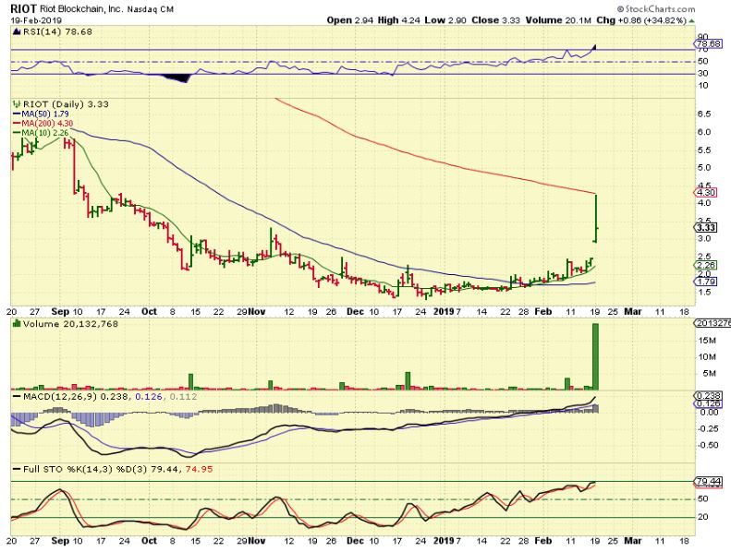Click the 2.26 price axis tag
Screen dimensions: 731x552
(x=705, y=265)
